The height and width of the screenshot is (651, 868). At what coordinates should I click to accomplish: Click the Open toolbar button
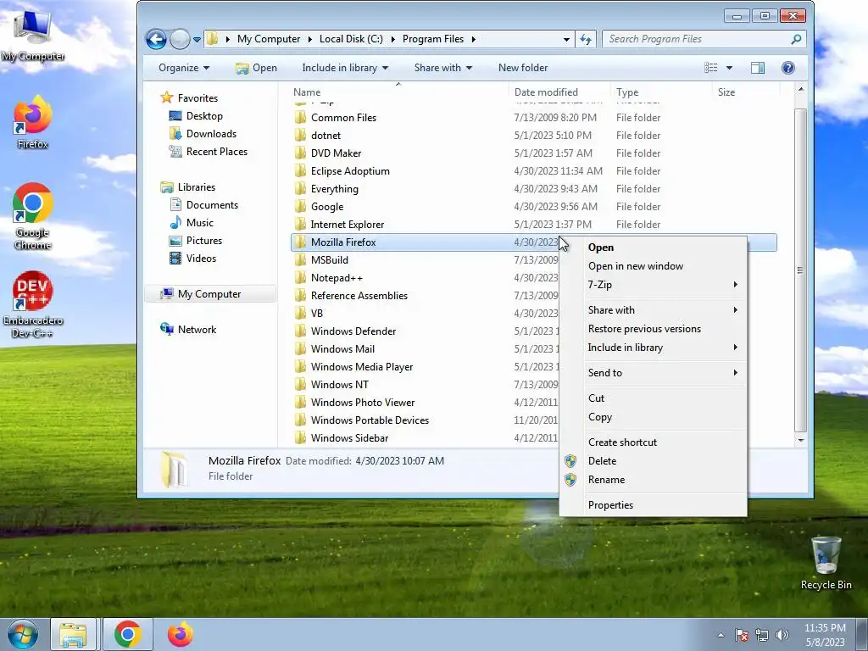256,68
